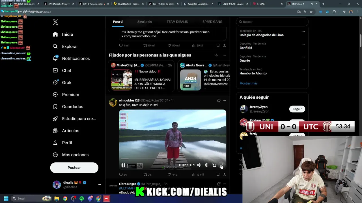Open elmuebles123 profile avatar

113,103
